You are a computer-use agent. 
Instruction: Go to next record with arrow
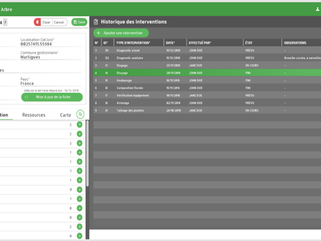[5, 22]
